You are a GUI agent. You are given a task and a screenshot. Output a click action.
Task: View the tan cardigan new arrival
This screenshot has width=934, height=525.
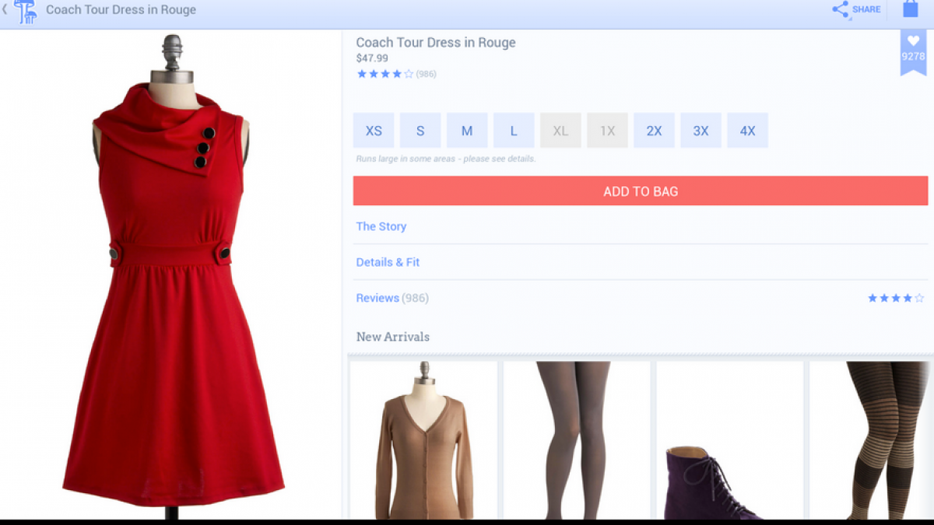(423, 440)
